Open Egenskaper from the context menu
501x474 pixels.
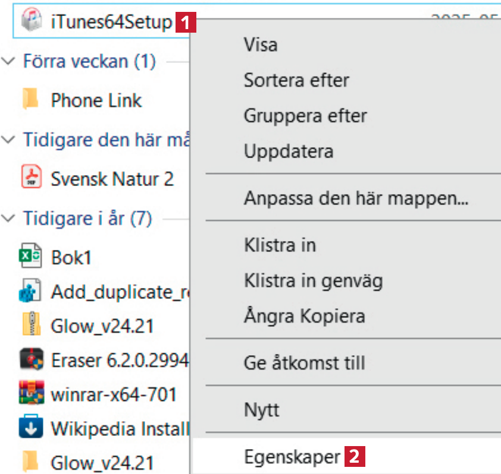click(x=292, y=456)
